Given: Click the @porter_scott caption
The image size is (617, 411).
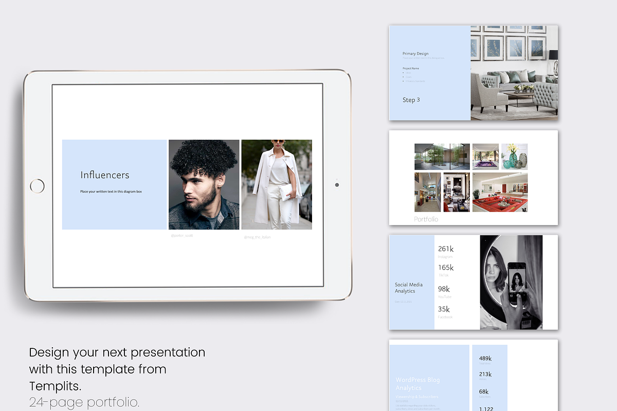Looking at the screenshot, I should click(182, 235).
